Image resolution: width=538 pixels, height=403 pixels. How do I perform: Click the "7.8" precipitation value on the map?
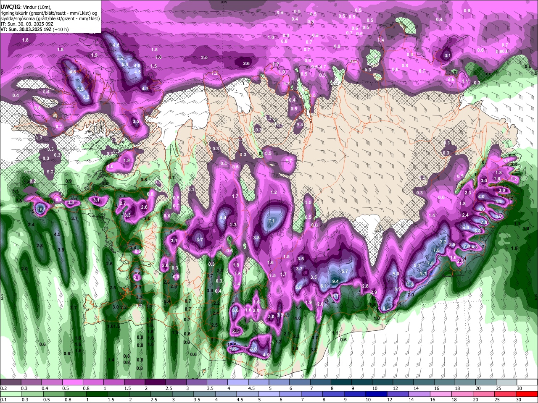(430, 263)
